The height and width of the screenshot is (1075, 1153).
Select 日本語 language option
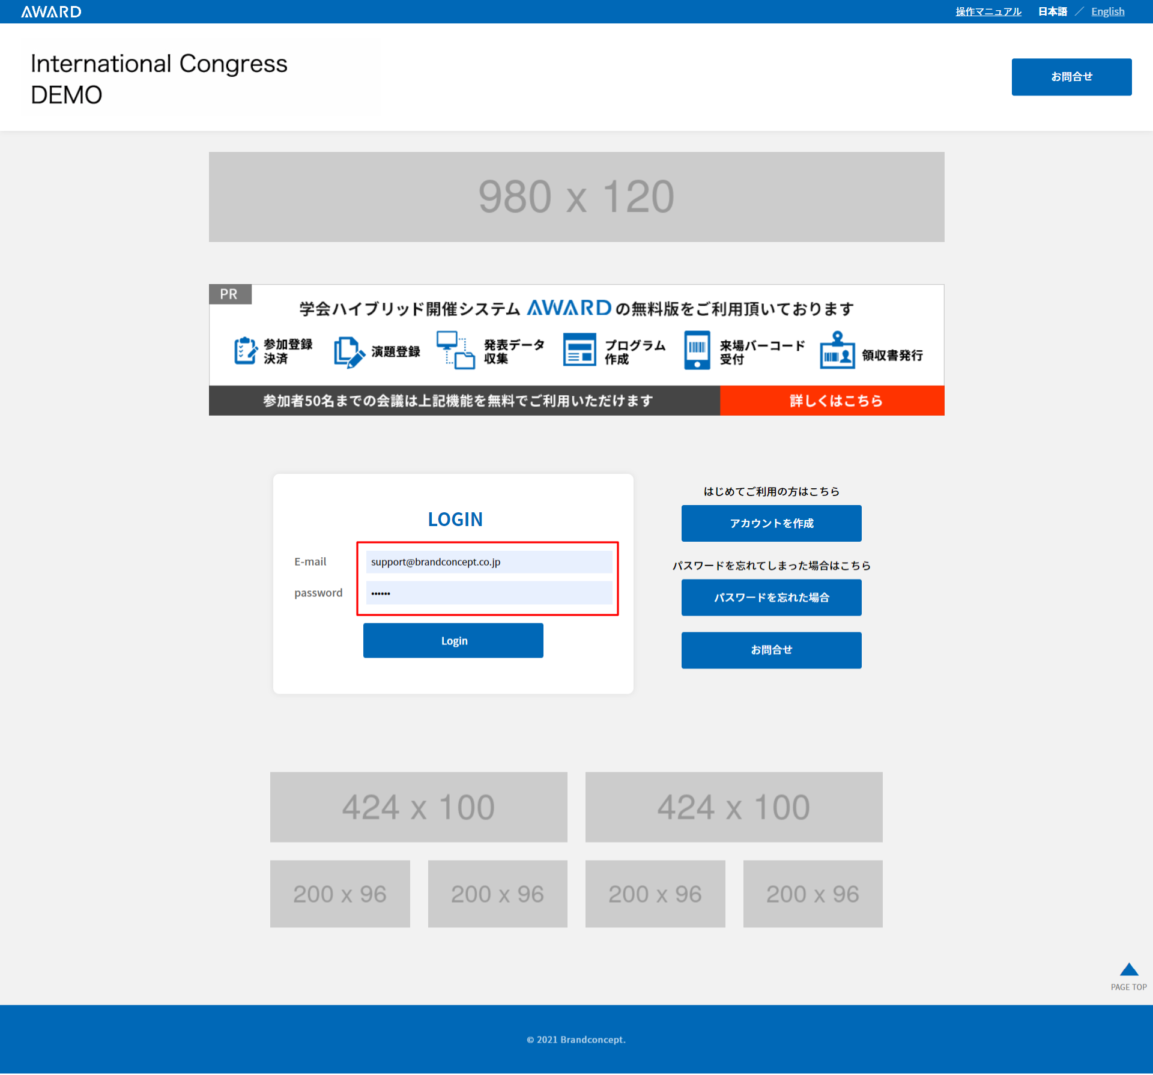1052,11
